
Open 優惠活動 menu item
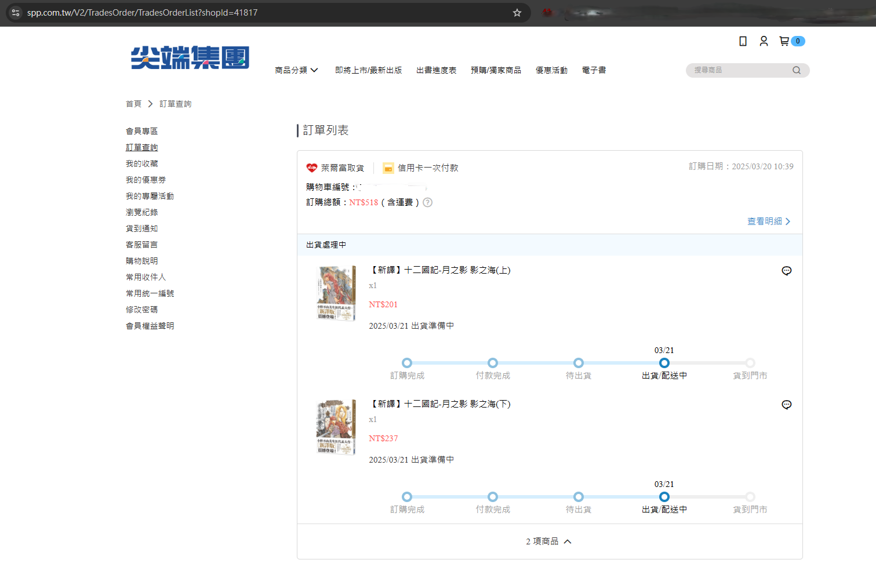(552, 70)
